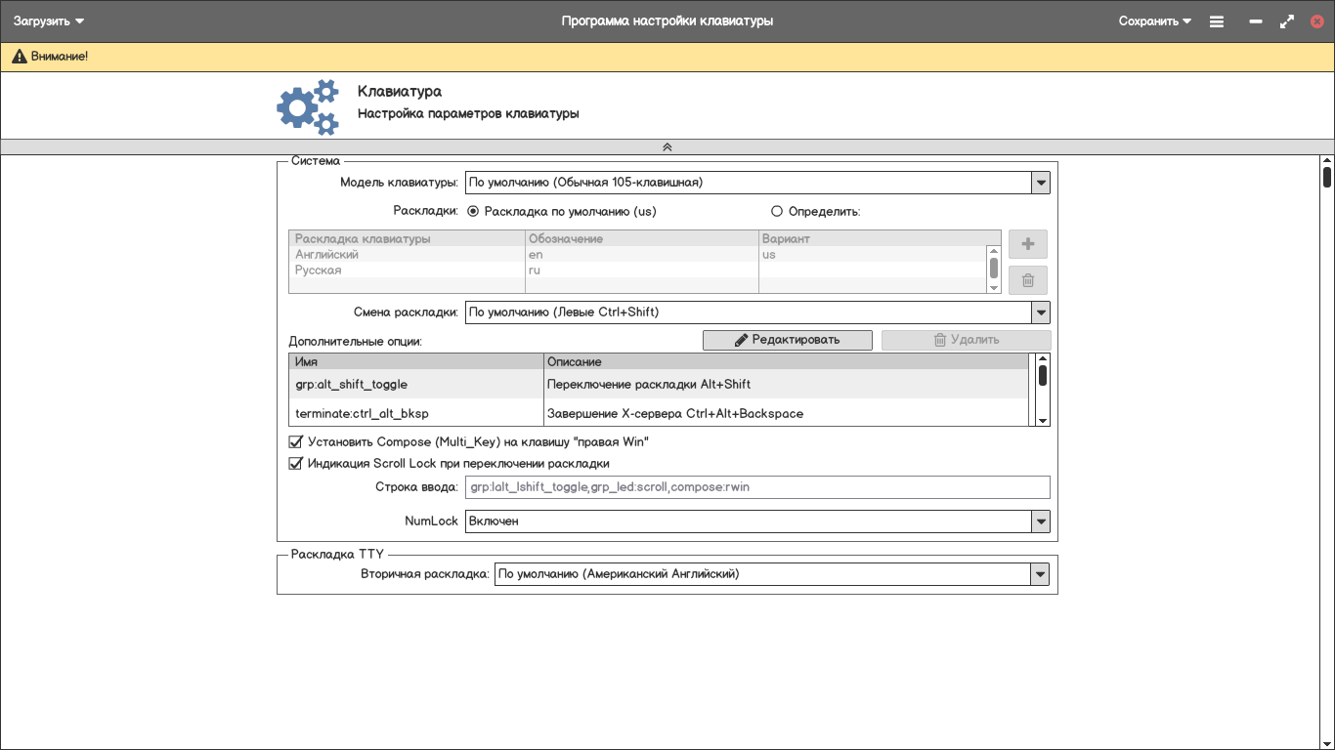The image size is (1335, 750).
Task: Select the "Определить" radio button
Action: coord(777,211)
